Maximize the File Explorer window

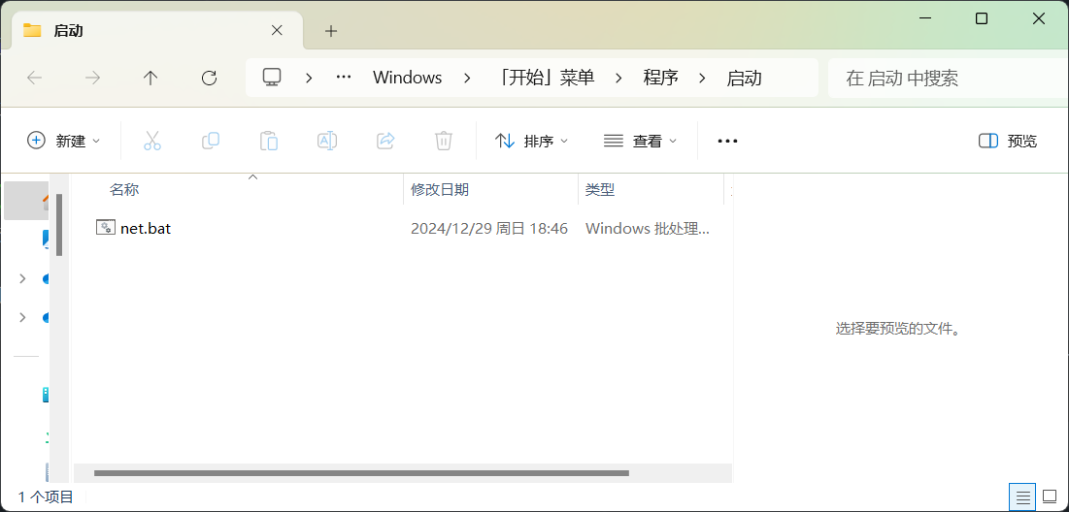(982, 19)
